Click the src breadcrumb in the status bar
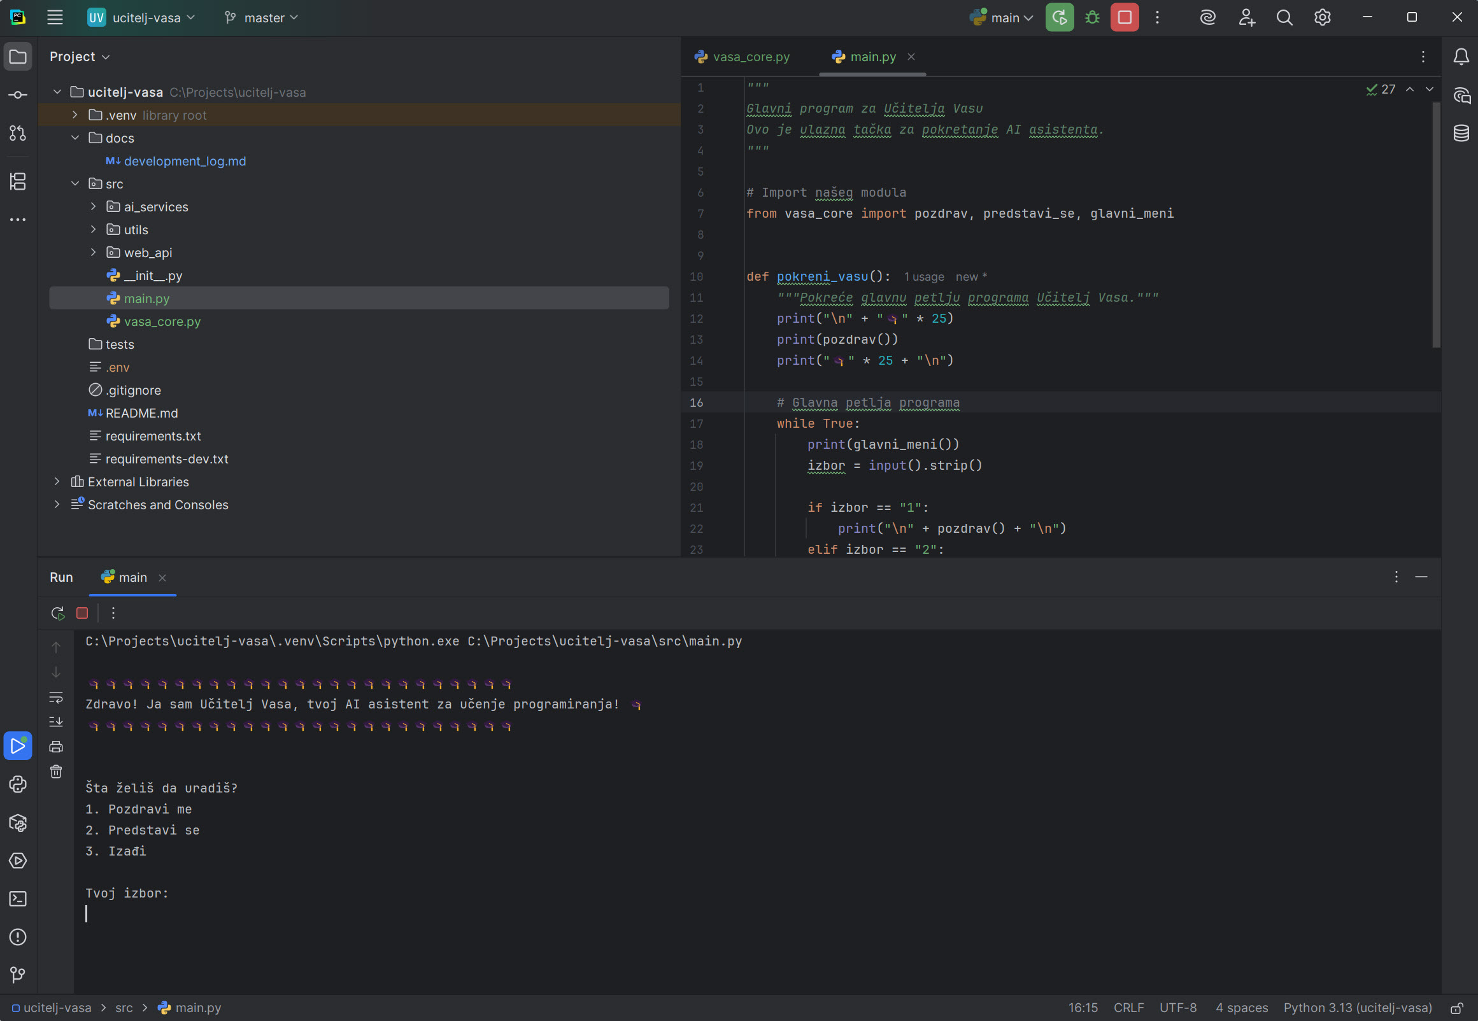Screen dimensions: 1478x1021 (x=124, y=1007)
